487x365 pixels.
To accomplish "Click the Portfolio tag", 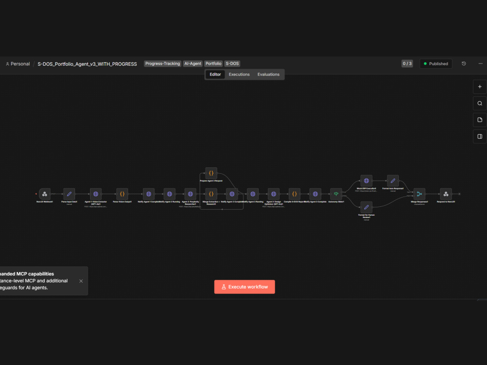I will tap(213, 64).
